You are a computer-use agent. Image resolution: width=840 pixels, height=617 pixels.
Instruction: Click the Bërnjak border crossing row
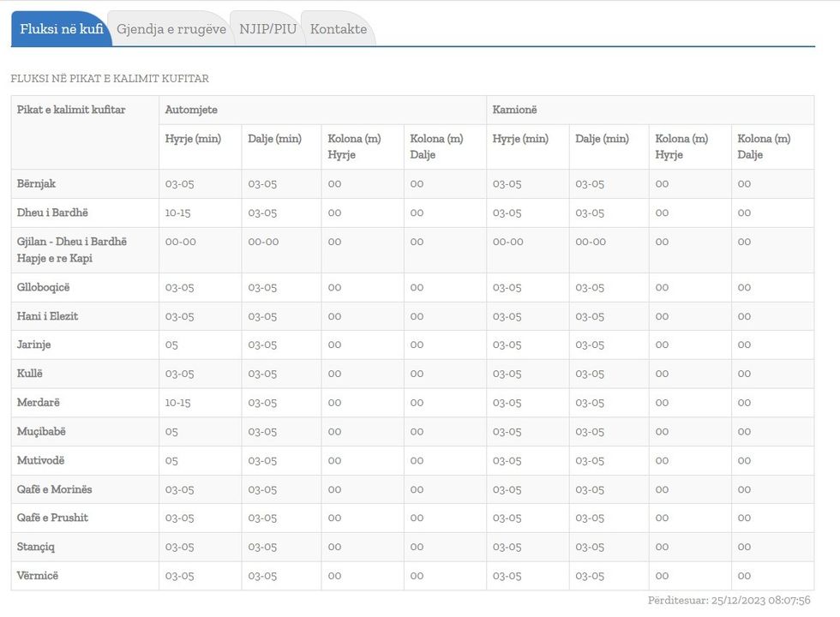click(36, 183)
